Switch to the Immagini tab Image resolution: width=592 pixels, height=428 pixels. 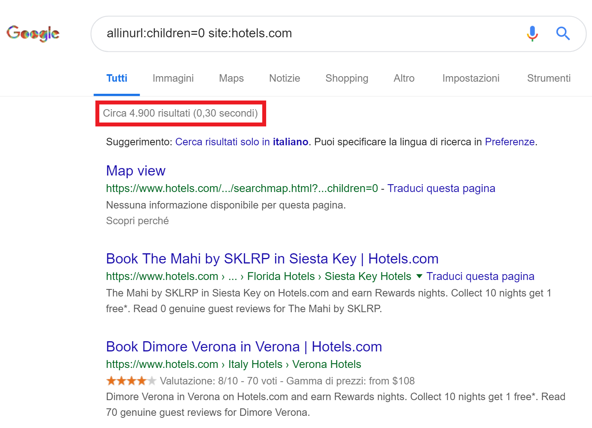coord(173,79)
